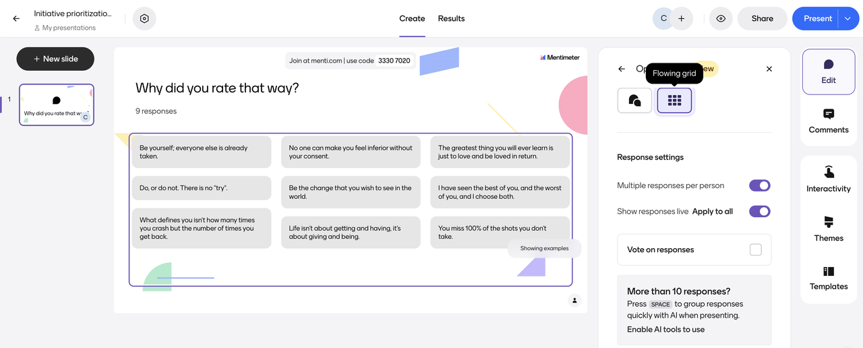
Task: Go back using panel back arrow
Action: (x=622, y=69)
